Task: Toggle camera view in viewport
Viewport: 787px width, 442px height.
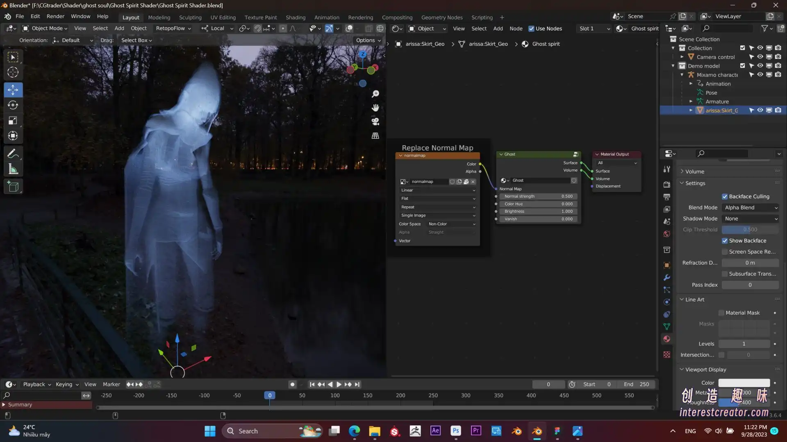Action: (375, 122)
